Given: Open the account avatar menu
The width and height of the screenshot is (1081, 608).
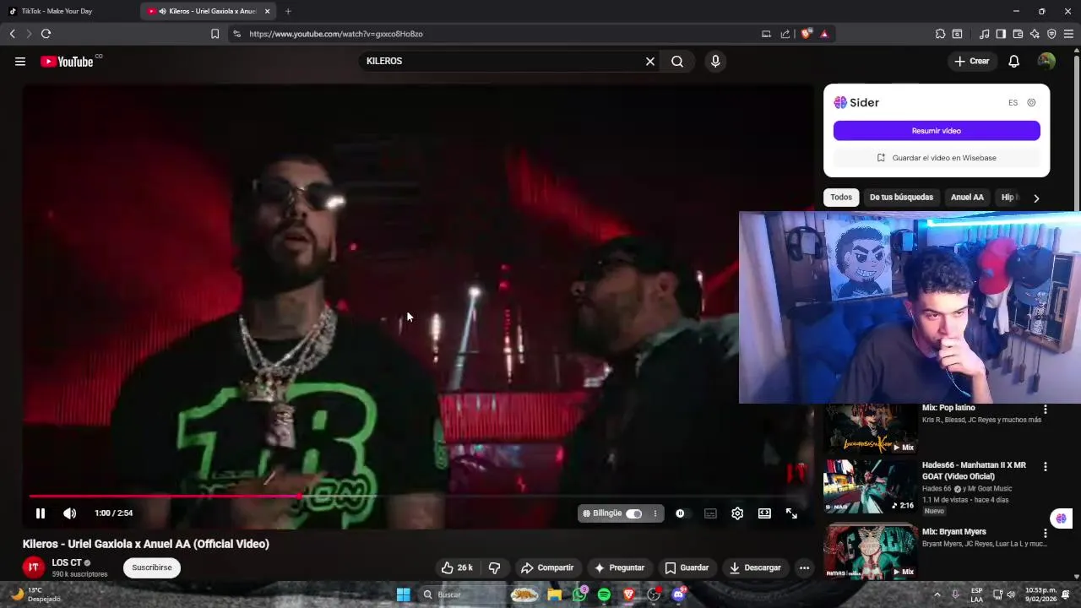Looking at the screenshot, I should tap(1046, 62).
